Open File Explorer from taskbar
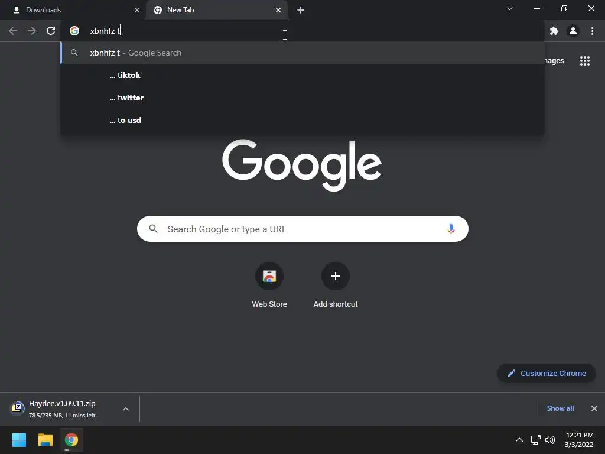This screenshot has width=605, height=454. [x=45, y=440]
